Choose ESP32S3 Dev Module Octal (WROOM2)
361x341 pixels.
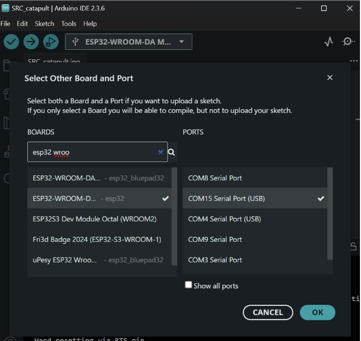tap(94, 219)
